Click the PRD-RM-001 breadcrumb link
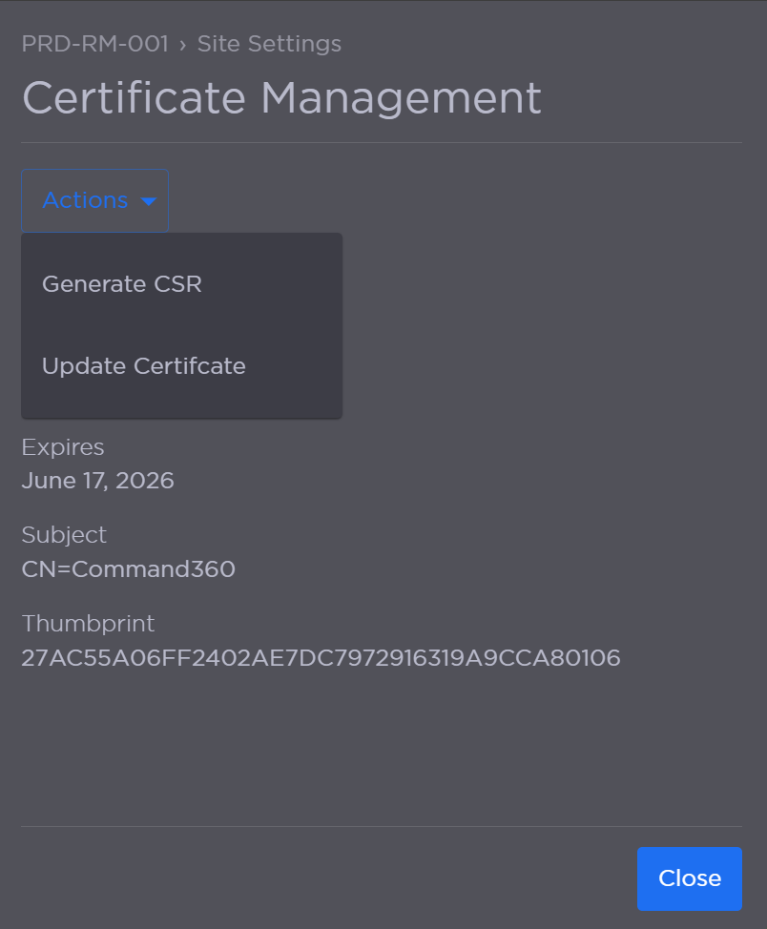This screenshot has height=929, width=767. pyautogui.click(x=94, y=44)
